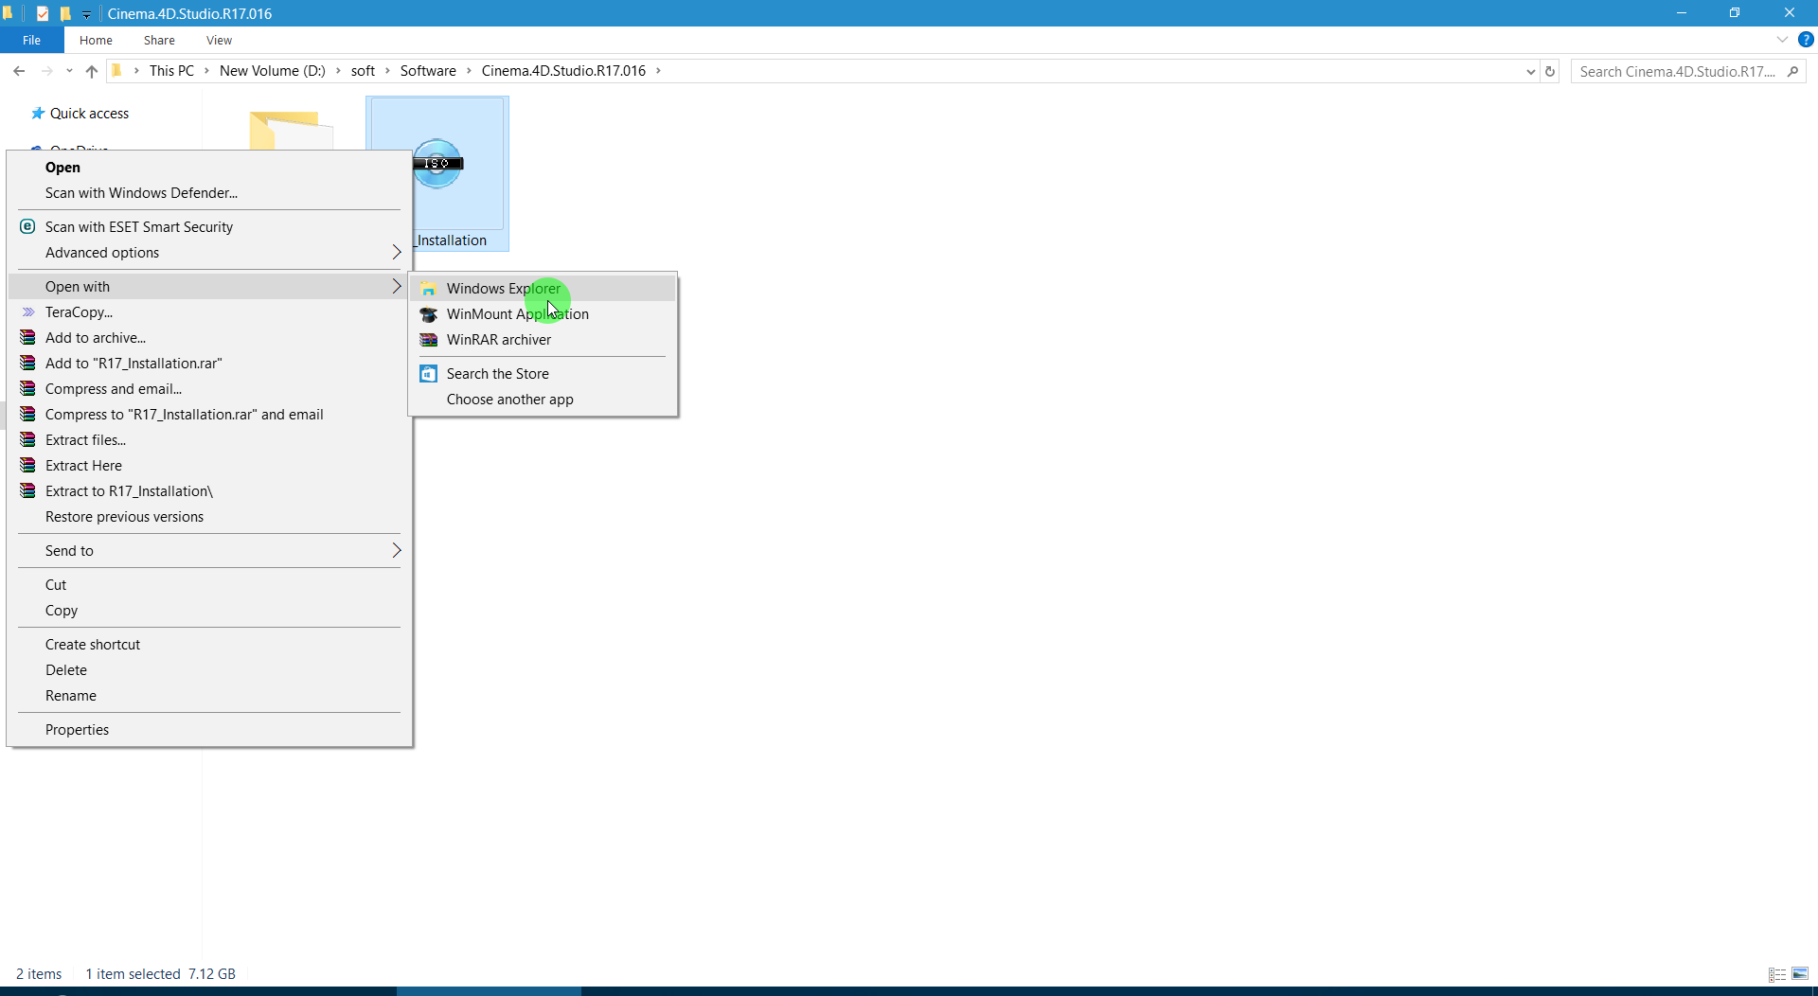Click Windows Explorer folder icon in submenu
The width and height of the screenshot is (1818, 996).
point(429,289)
